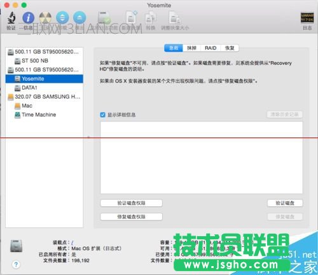This screenshot has width=318, height=275.
Task: Switch to the RAID tab
Action: pos(211,48)
